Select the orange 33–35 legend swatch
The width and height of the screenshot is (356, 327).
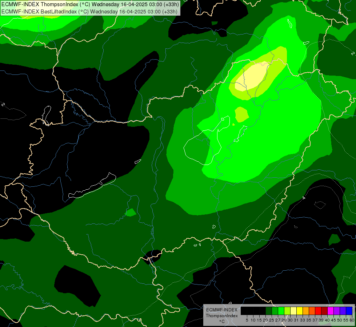pos(306,311)
